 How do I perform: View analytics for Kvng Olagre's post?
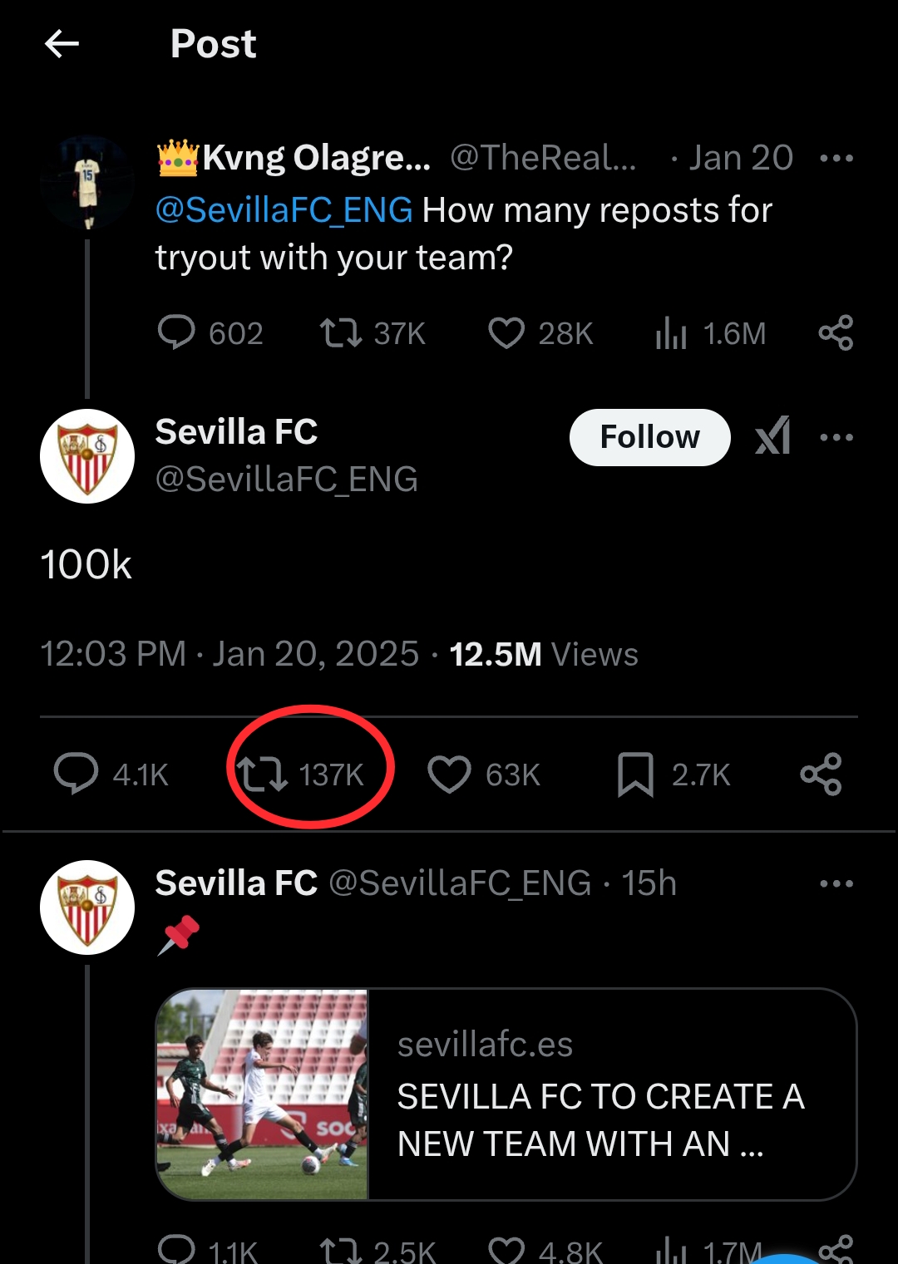[671, 332]
